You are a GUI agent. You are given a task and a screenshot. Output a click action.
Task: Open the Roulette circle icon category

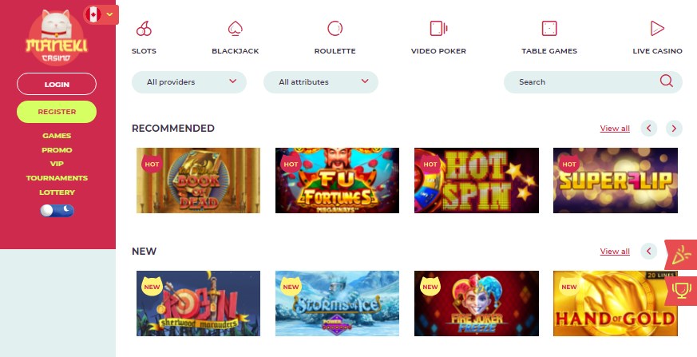click(x=335, y=29)
